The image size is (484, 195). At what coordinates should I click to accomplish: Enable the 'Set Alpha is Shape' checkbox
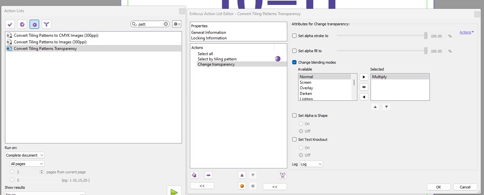(294, 116)
